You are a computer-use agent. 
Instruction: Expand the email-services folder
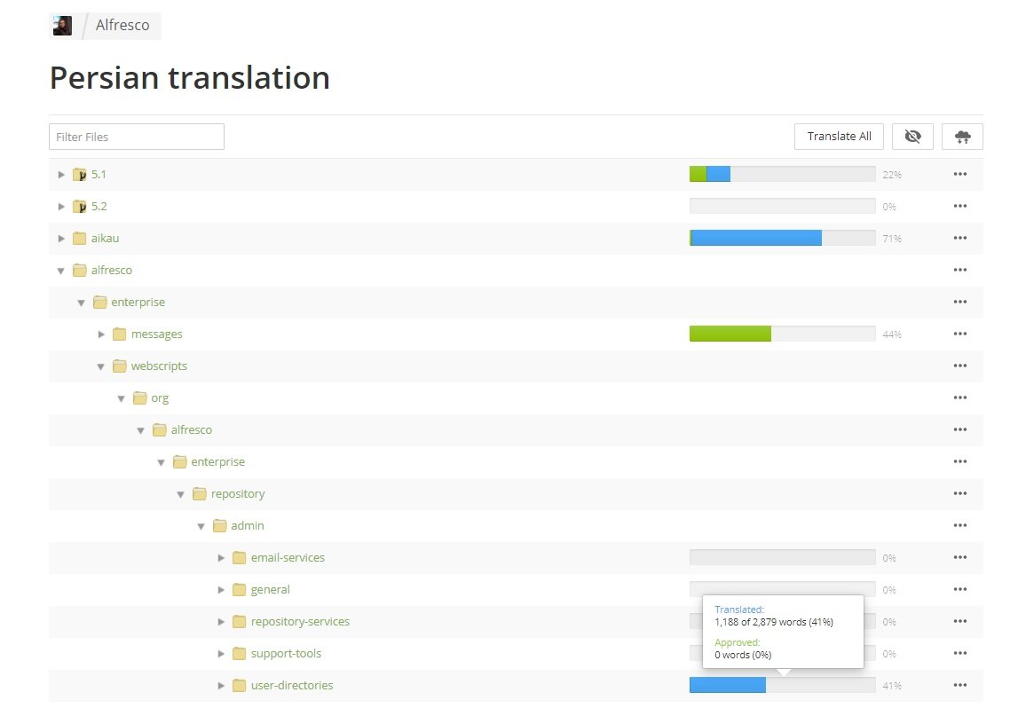pos(221,558)
